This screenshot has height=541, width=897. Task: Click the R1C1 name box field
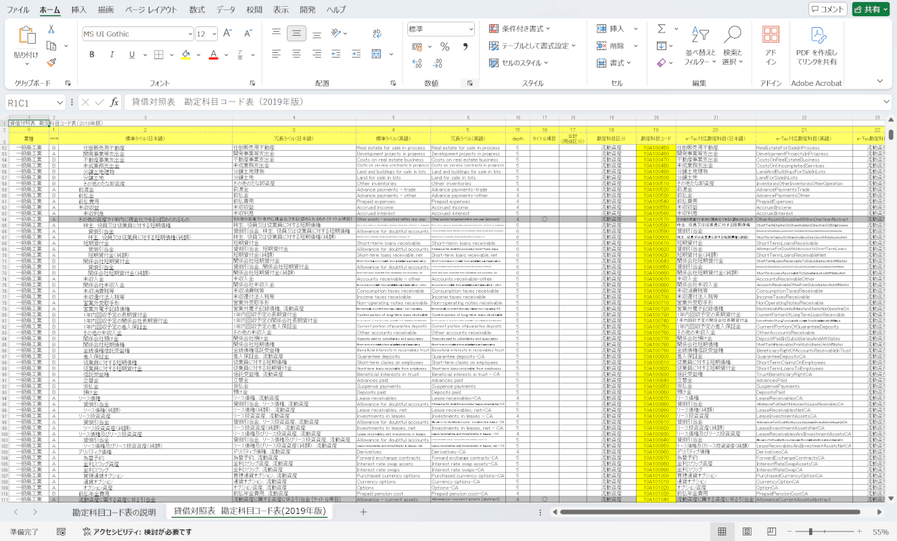pyautogui.click(x=34, y=102)
